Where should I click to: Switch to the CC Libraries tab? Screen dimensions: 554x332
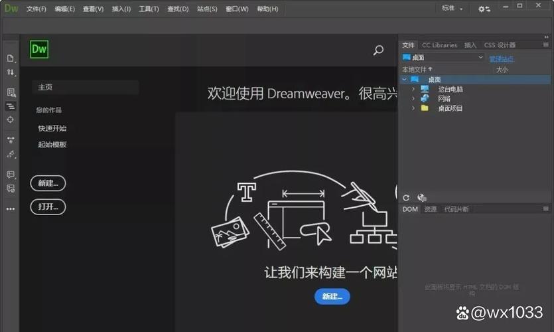pos(439,45)
